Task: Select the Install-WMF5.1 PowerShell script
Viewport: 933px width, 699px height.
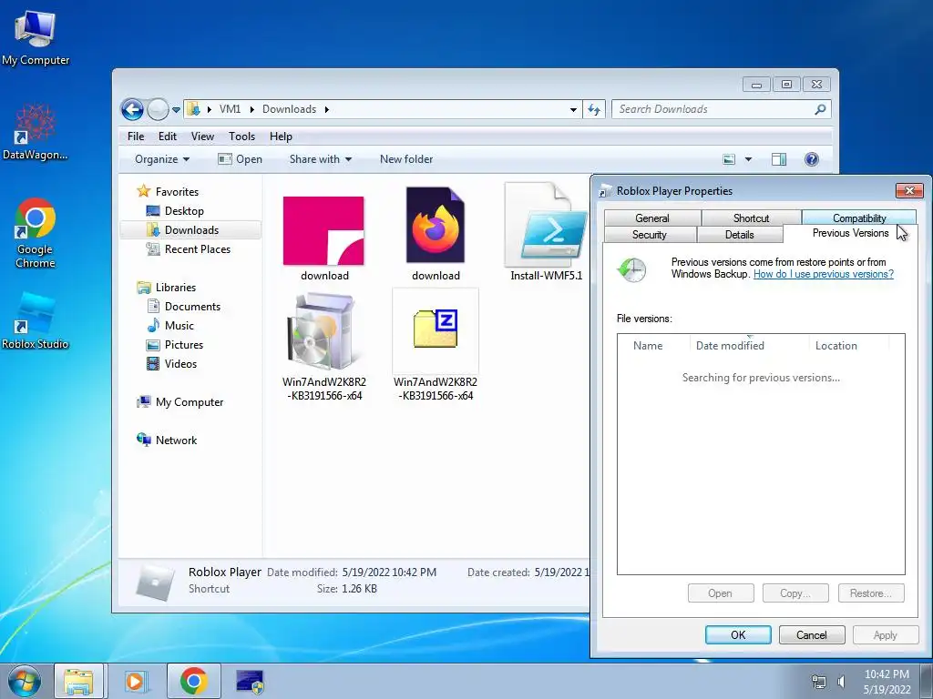Action: click(547, 232)
